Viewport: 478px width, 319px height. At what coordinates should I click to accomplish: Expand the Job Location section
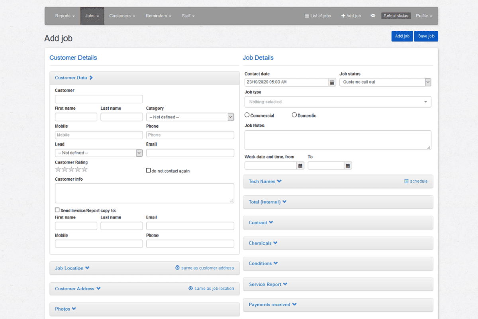[72, 268]
